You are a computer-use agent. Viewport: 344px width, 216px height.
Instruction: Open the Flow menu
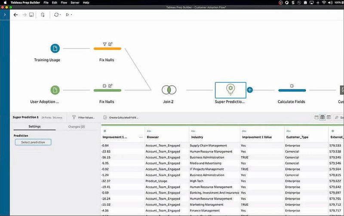64,3
